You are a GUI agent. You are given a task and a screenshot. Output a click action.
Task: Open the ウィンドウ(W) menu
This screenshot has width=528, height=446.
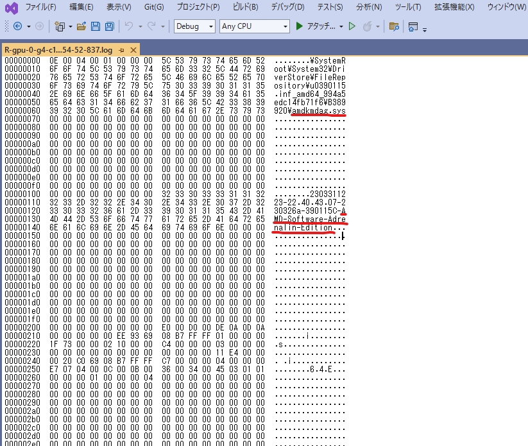click(506, 7)
